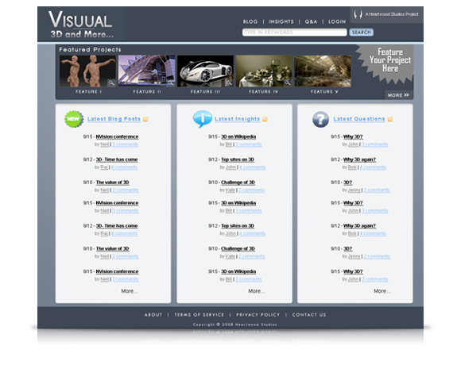Click A Heartwood Studios Project text
This screenshot has height=365, width=461.
pos(392,14)
